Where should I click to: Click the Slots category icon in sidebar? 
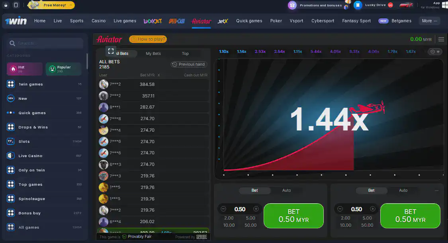[x=11, y=142]
